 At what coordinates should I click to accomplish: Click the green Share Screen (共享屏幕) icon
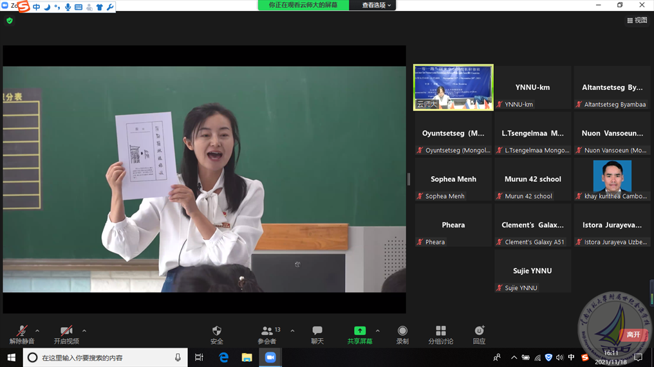[x=360, y=331]
